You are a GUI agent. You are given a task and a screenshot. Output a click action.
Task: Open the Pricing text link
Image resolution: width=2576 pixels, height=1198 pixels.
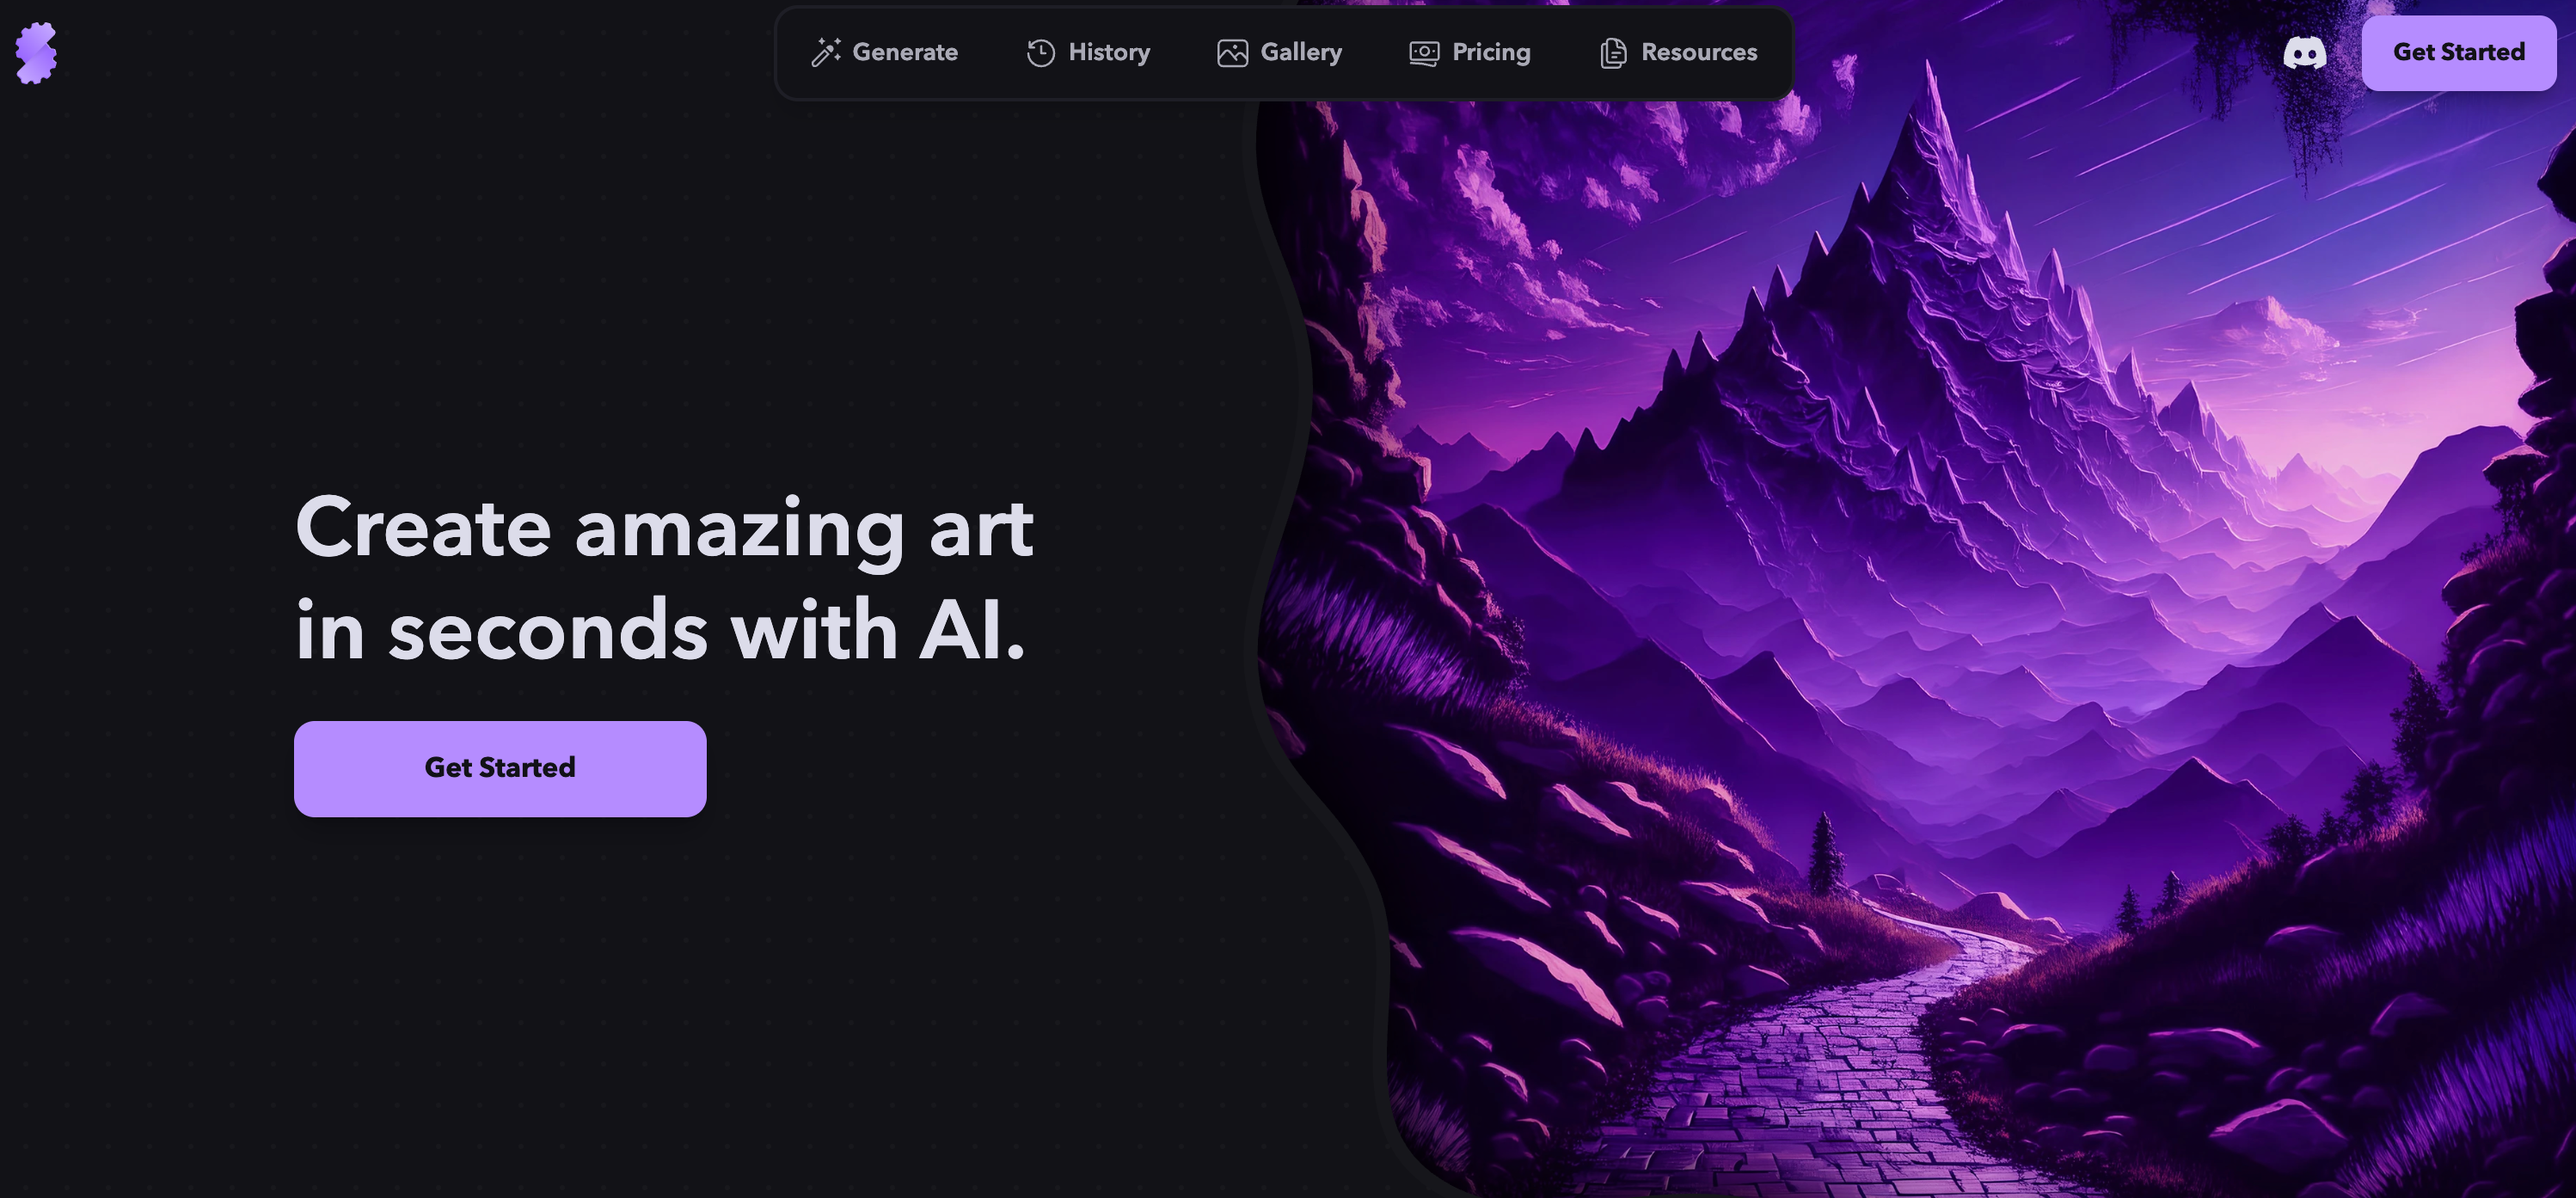(1491, 52)
